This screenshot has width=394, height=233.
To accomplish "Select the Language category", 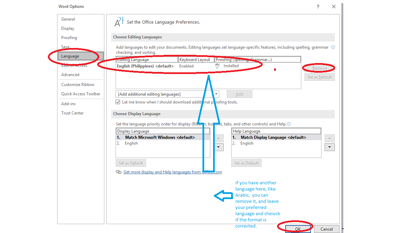I will click(x=81, y=56).
